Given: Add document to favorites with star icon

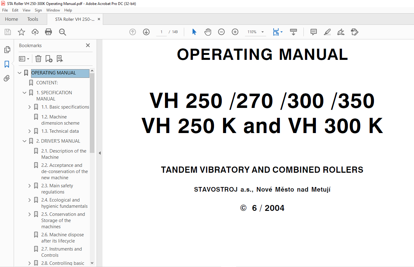Looking at the screenshot, I should point(21,32).
